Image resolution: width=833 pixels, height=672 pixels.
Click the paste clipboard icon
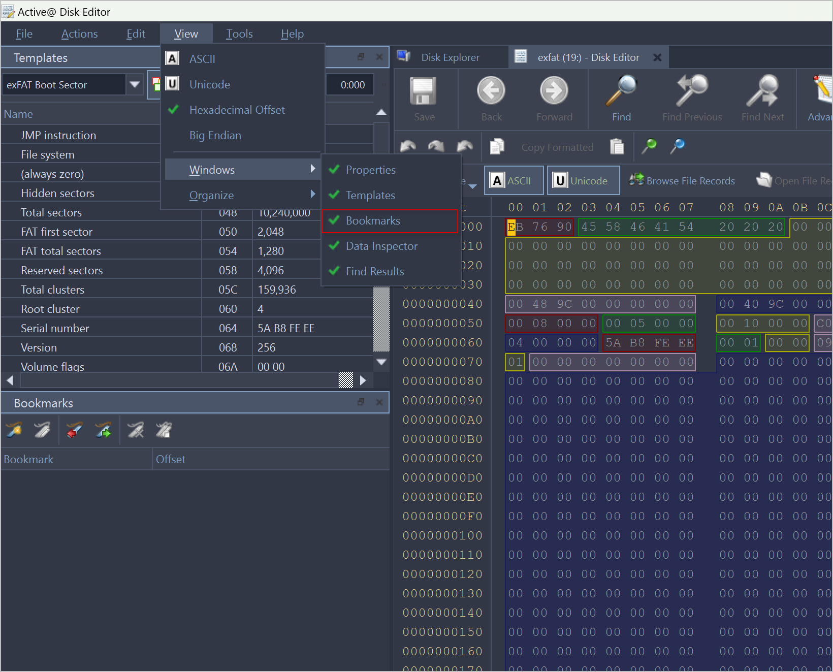point(617,147)
